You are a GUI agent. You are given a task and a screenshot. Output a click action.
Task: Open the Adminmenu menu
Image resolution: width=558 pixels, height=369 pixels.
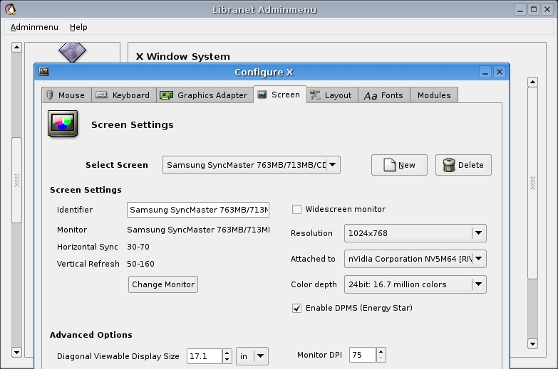click(x=34, y=27)
